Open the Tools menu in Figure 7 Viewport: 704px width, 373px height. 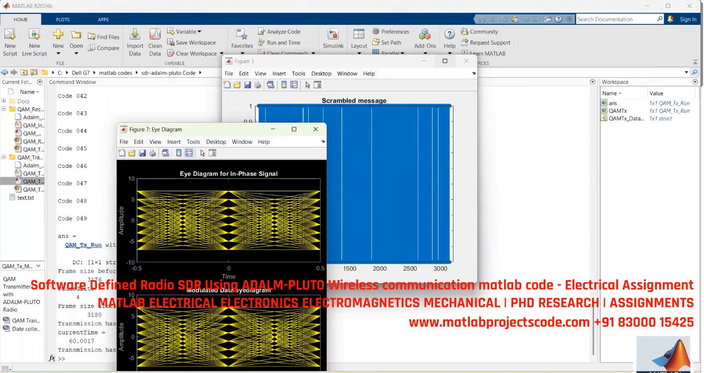click(193, 142)
